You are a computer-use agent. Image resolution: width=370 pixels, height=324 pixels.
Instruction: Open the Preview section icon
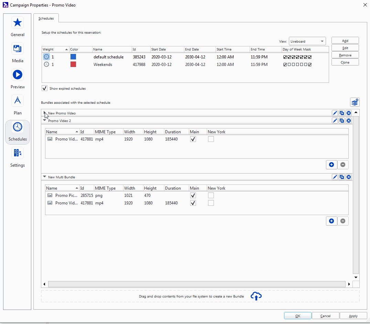(18, 75)
